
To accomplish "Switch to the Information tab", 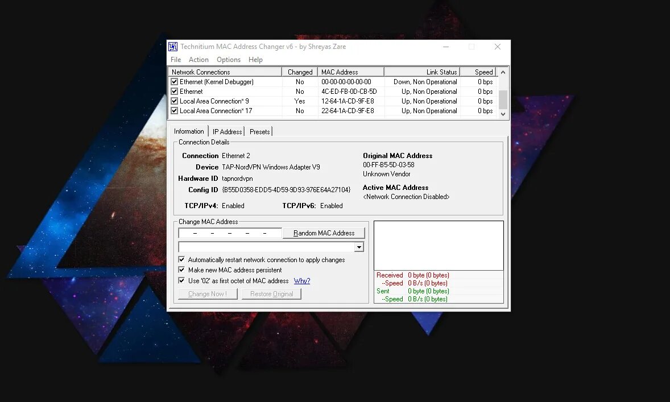I will [189, 131].
